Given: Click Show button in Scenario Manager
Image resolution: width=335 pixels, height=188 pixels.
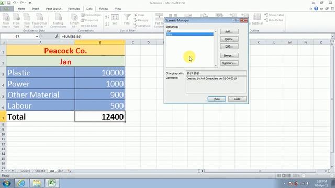Looking at the screenshot, I should 217,99.
